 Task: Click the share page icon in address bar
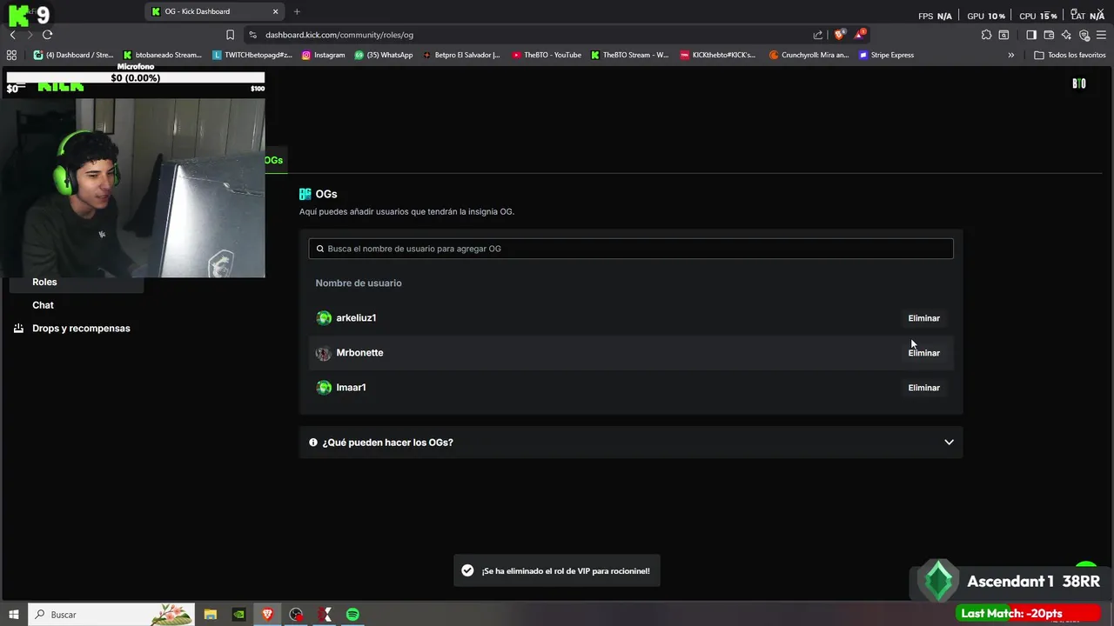[818, 35]
